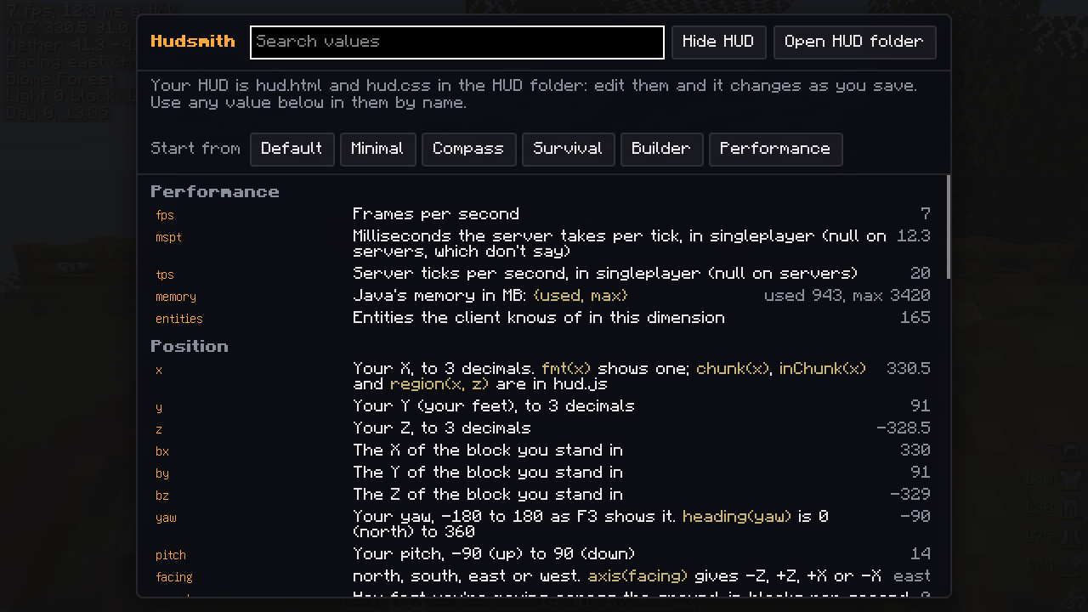Screen dimensions: 1088x612
Task: Click the 'region(x, z)' highlighted function
Action: tap(439, 384)
